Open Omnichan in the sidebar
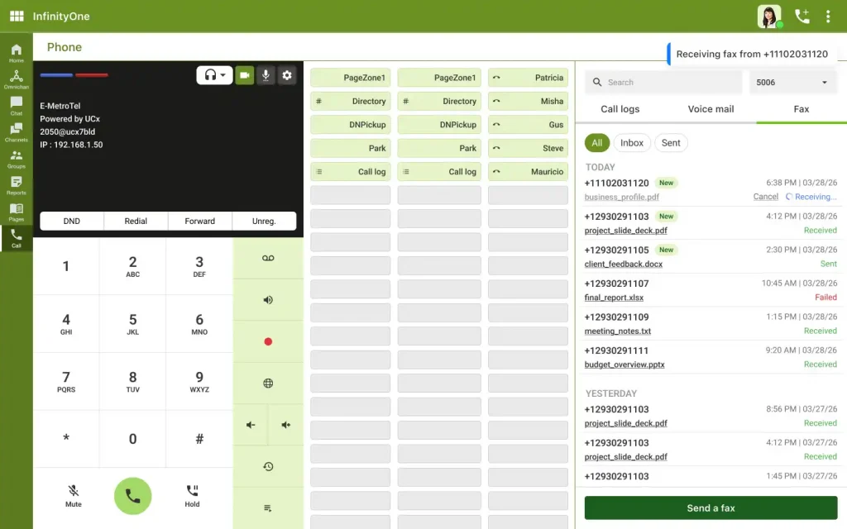The width and height of the screenshot is (847, 529). [17, 79]
